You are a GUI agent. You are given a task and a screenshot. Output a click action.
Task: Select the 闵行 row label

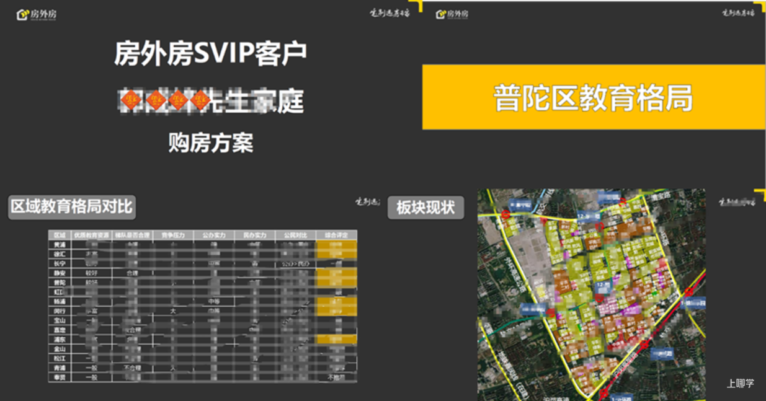tap(60, 311)
